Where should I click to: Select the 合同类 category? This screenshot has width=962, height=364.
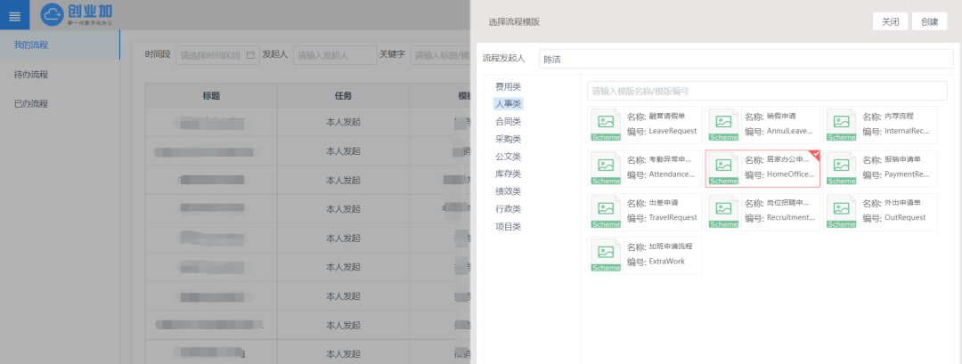508,121
